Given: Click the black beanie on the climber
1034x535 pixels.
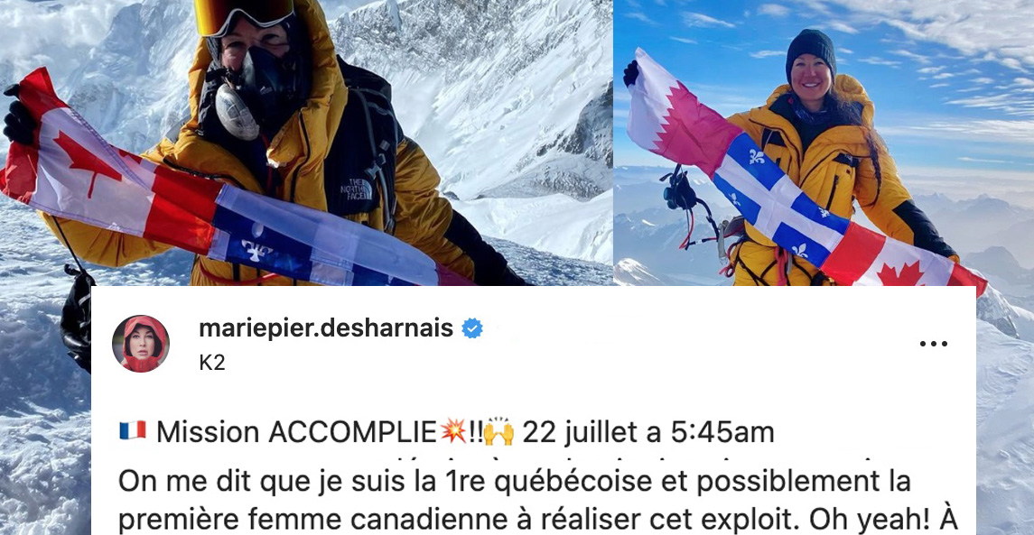Looking at the screenshot, I should (810, 52).
